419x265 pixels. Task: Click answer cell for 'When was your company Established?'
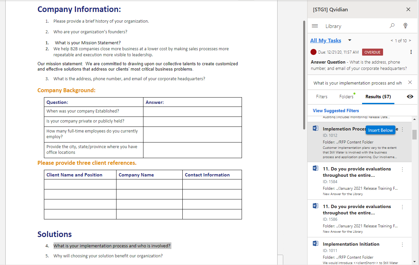click(192, 112)
